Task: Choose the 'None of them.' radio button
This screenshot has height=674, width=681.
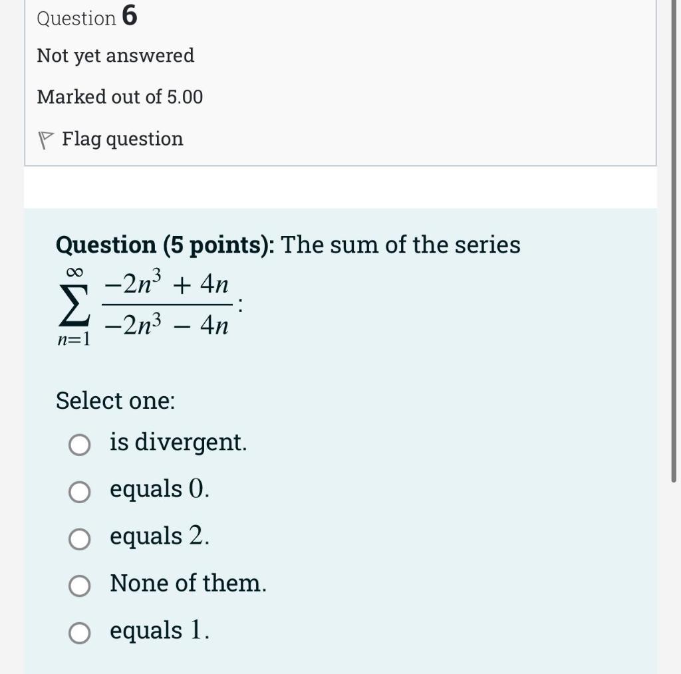Action: [80, 586]
